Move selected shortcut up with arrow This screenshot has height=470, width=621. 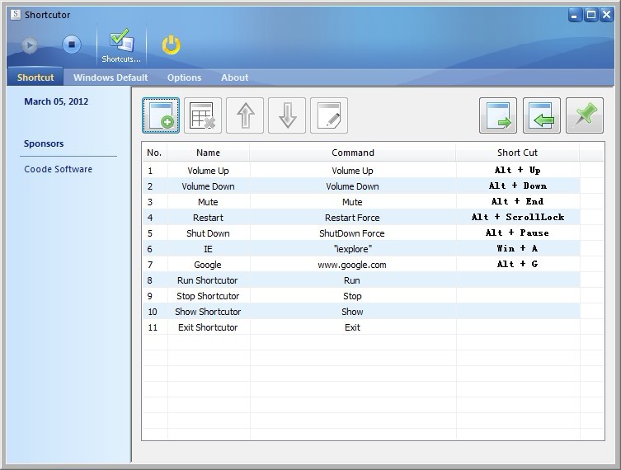click(245, 115)
